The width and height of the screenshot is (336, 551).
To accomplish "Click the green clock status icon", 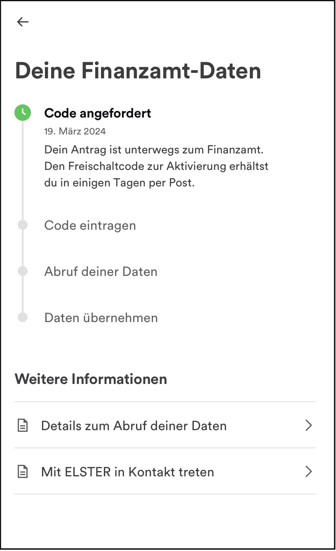I will click(23, 113).
